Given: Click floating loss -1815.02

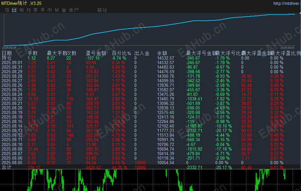Looking at the screenshot, I should [x=194, y=149].
